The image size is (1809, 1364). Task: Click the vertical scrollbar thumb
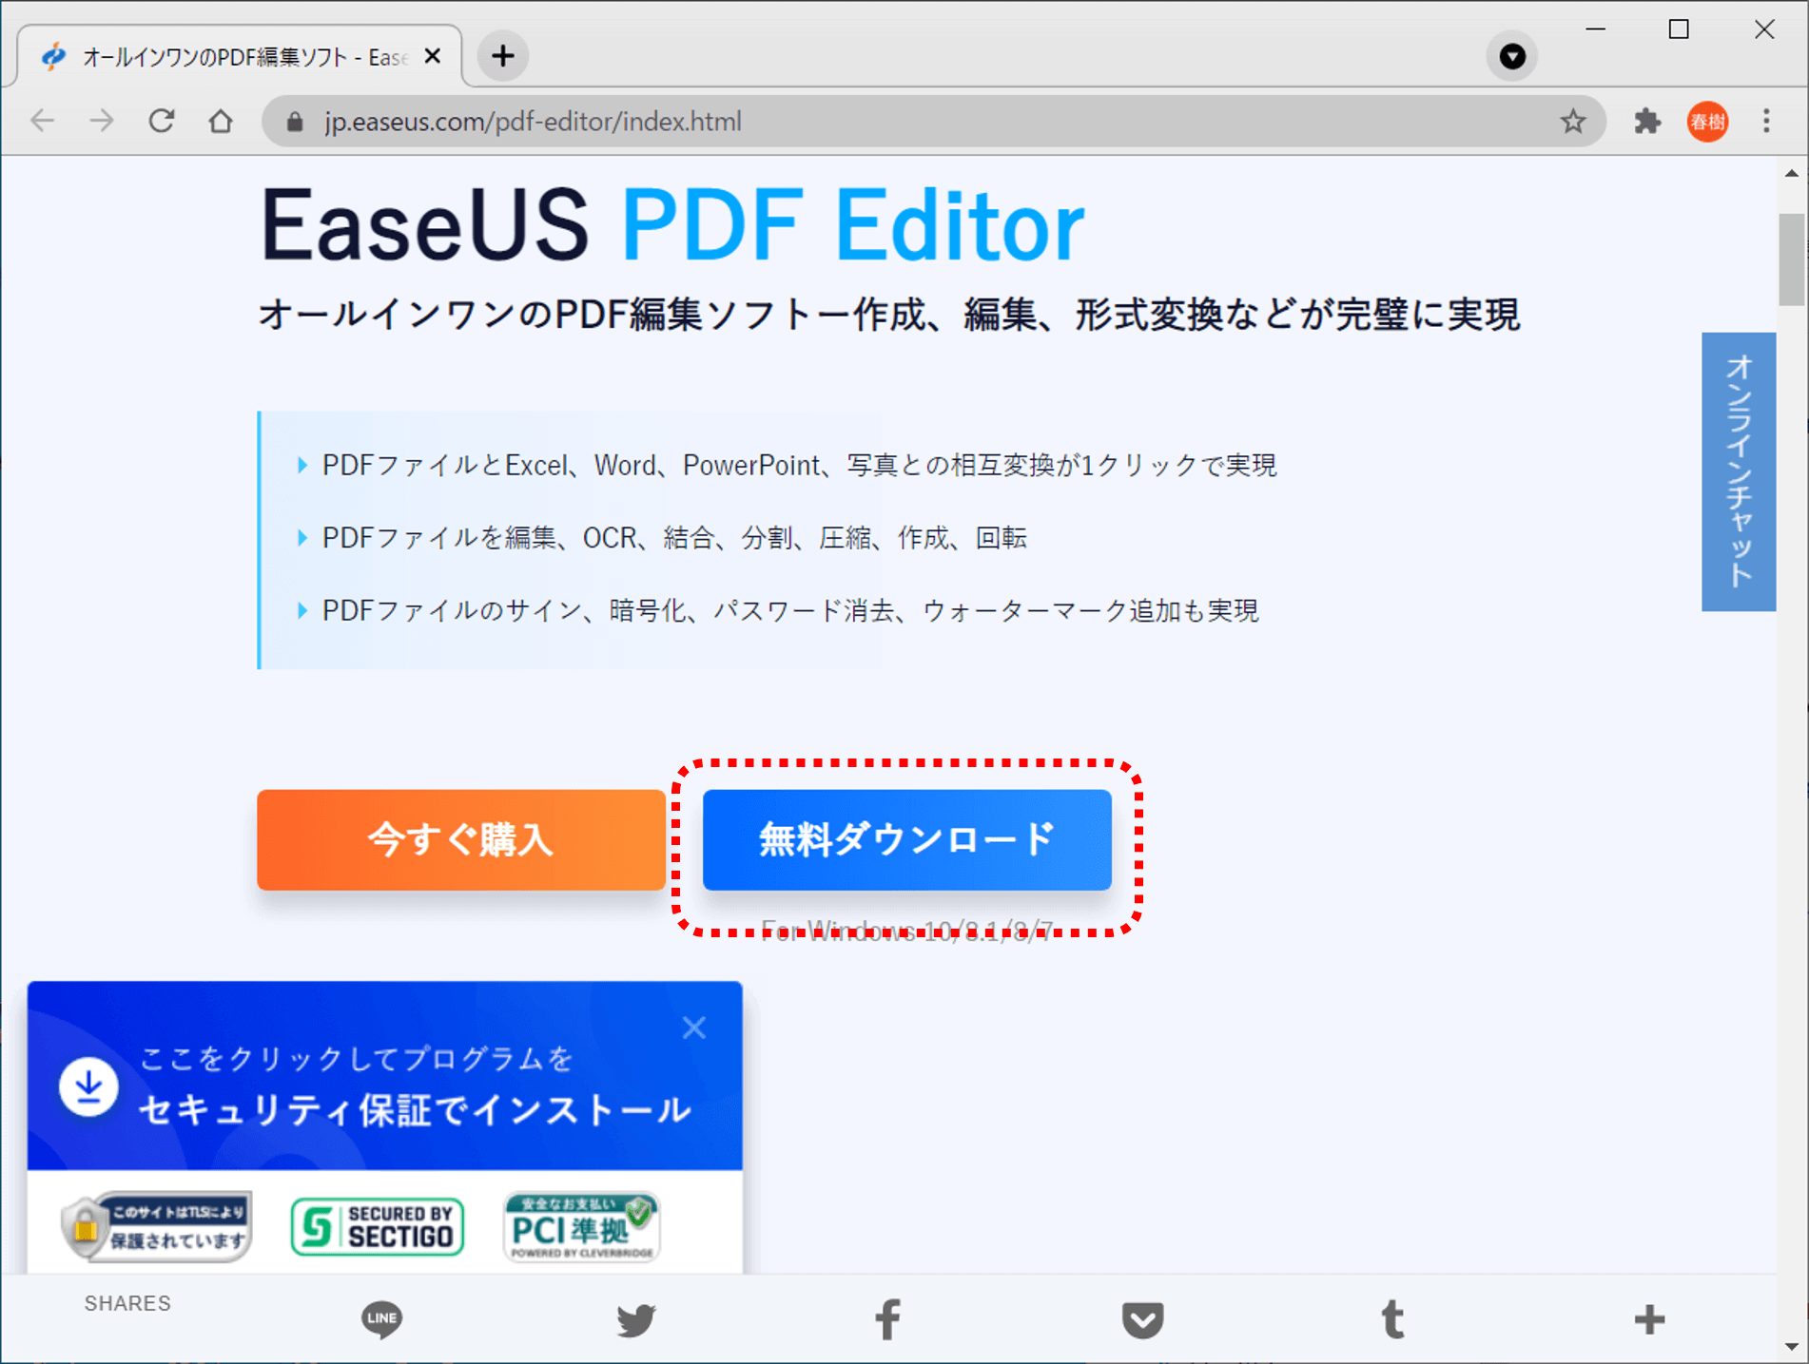[1792, 259]
